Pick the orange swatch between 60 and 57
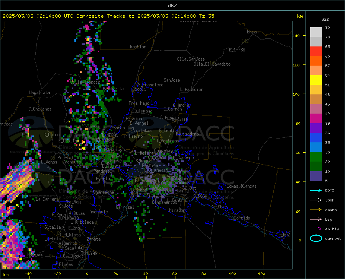 (x=316, y=61)
